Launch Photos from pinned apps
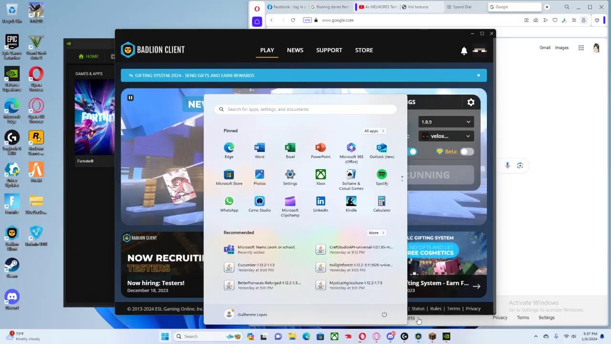 (259, 177)
